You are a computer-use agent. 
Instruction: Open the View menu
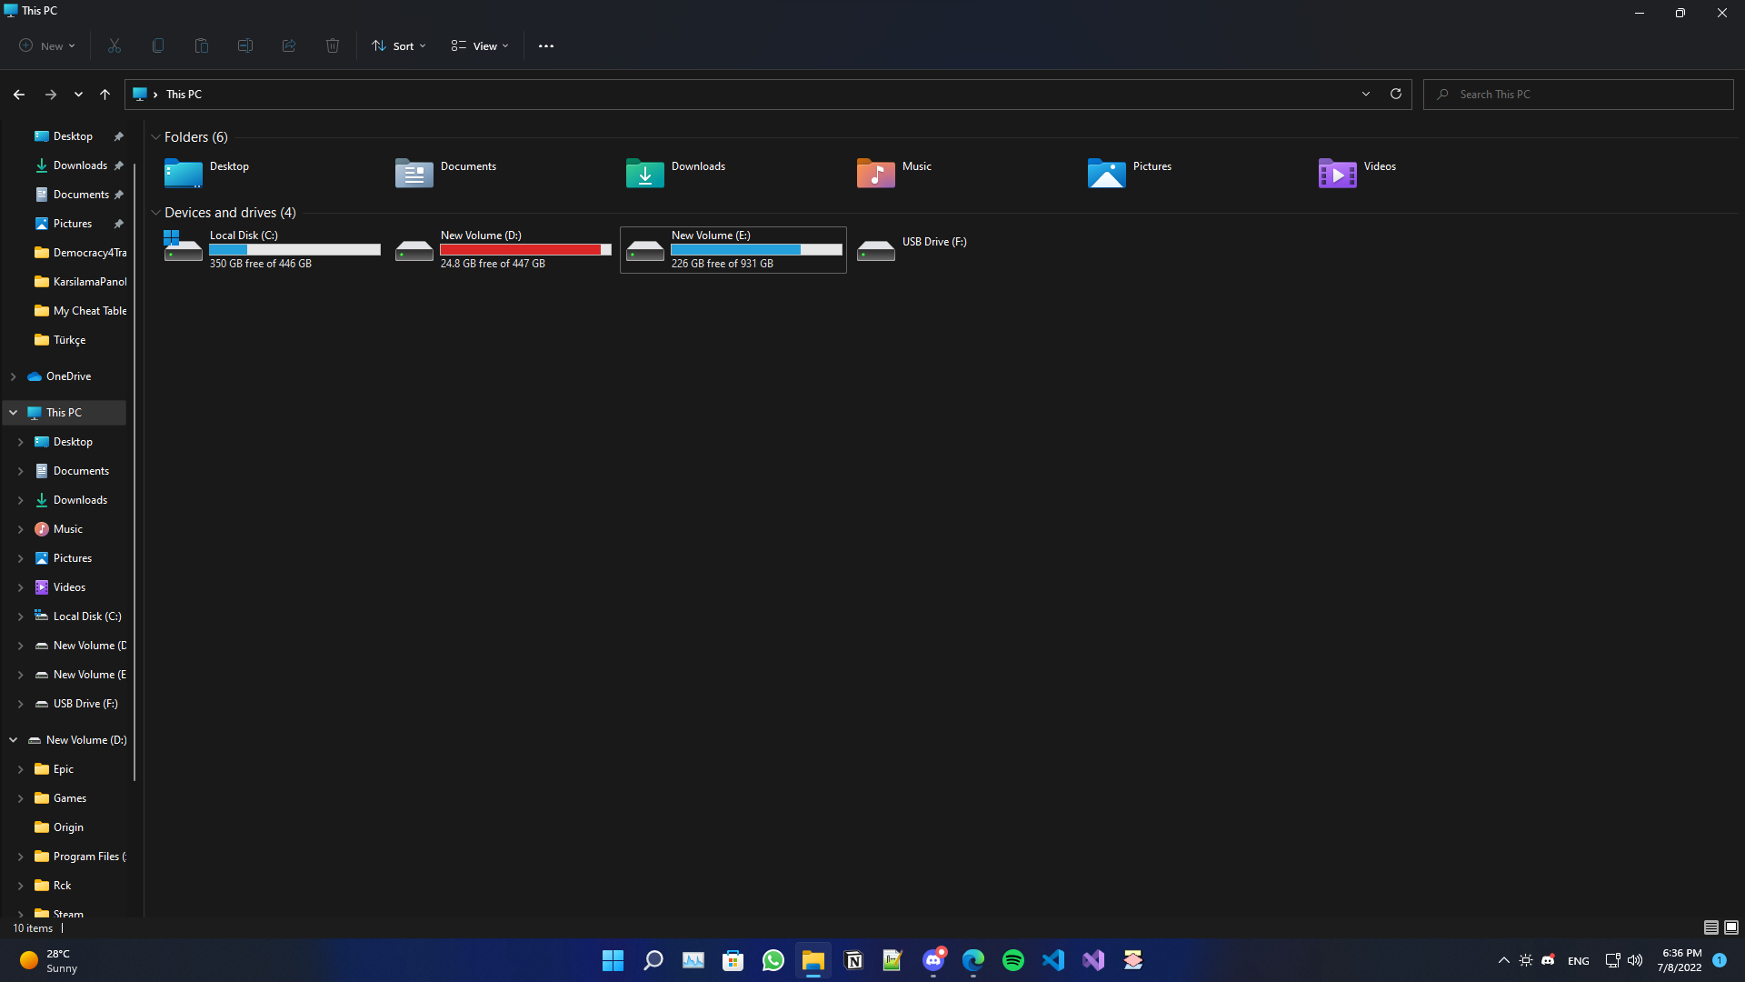(480, 45)
